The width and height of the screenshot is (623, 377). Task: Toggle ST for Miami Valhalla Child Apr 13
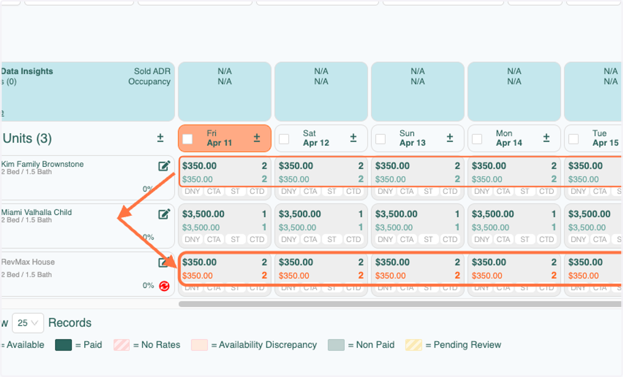(428, 239)
